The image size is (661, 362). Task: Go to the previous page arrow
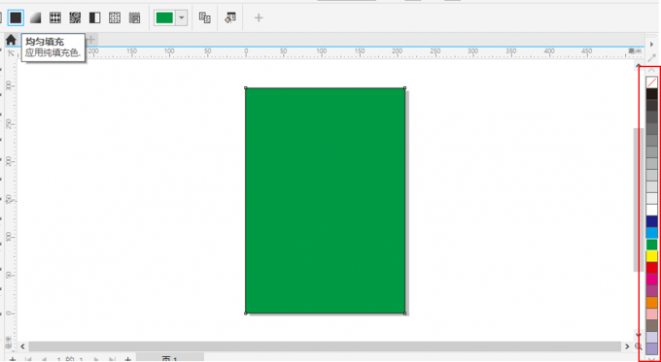(44, 359)
